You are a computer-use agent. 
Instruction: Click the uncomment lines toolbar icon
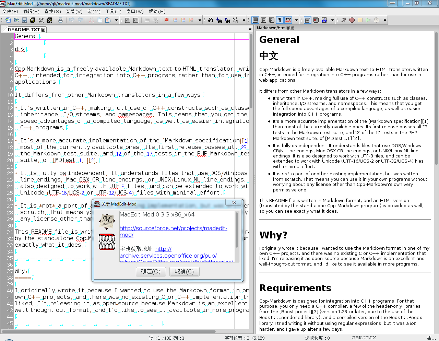pos(155,20)
